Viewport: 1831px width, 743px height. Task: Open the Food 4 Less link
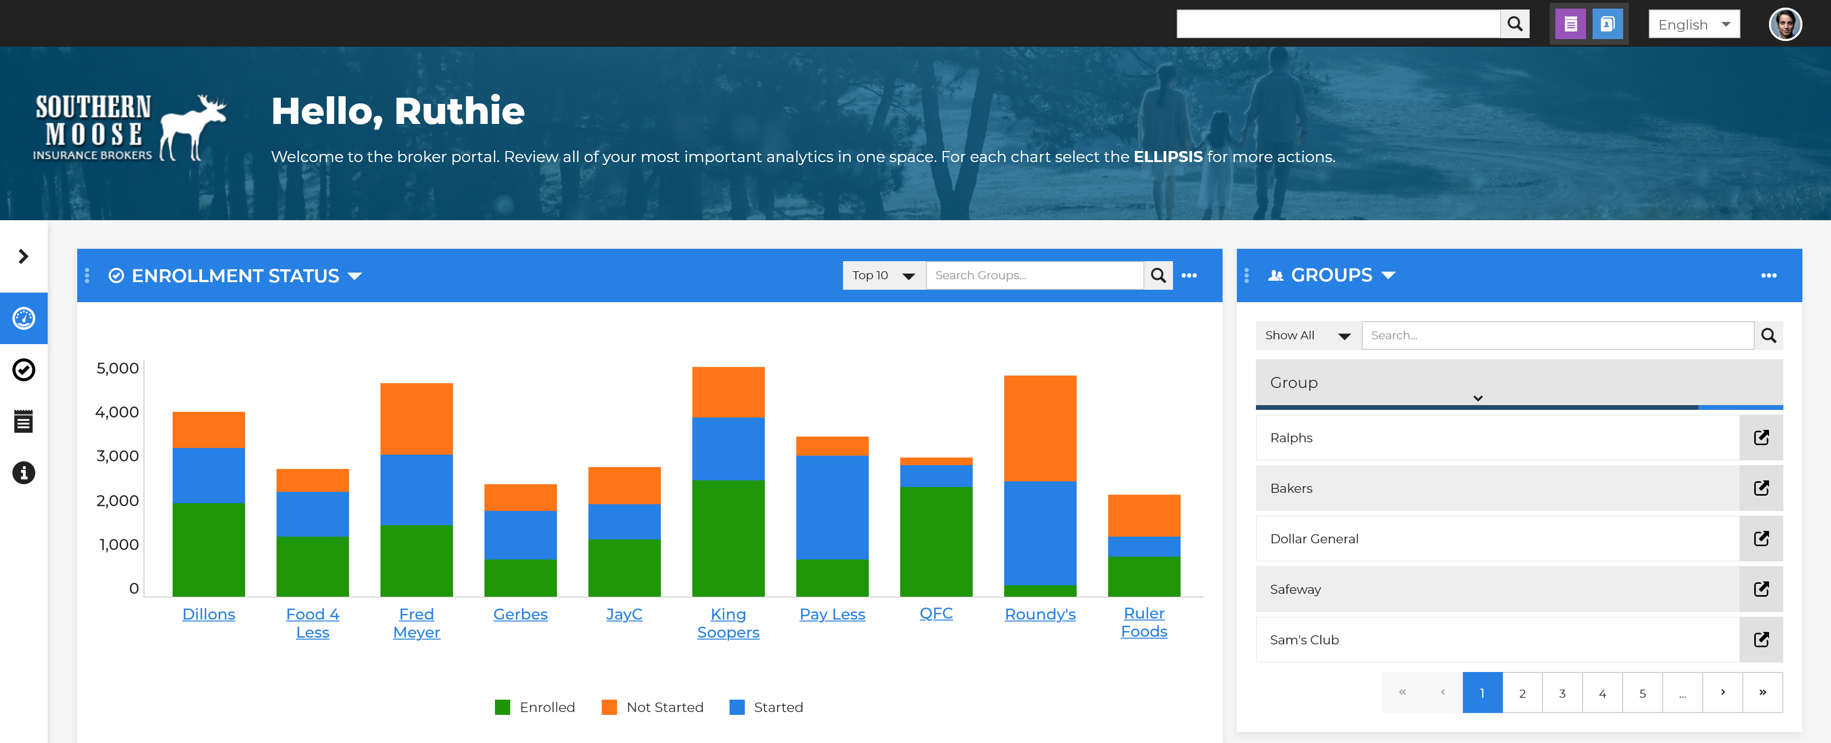coord(312,623)
